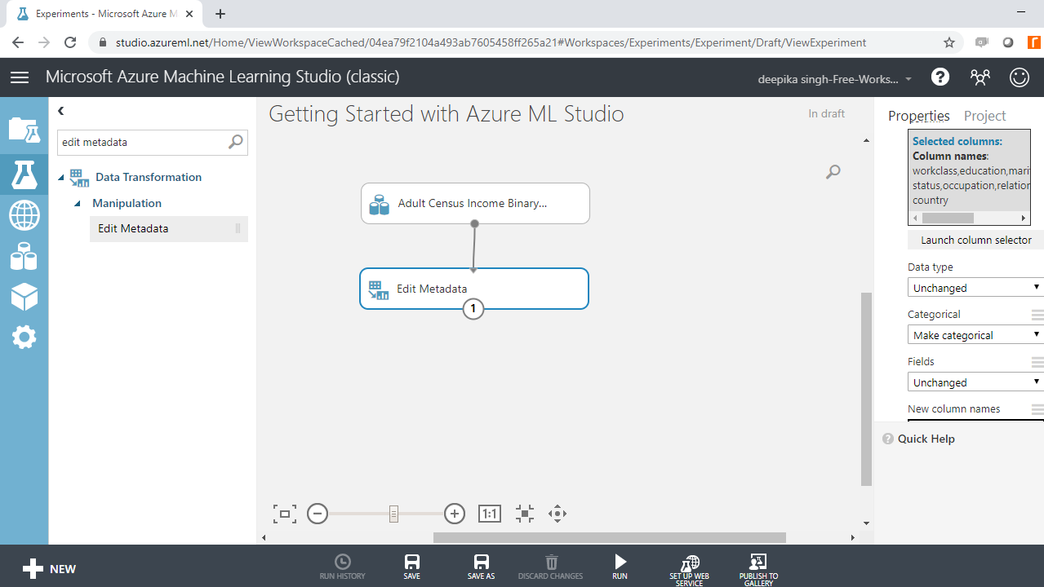Select the Edit Metadata module on canvas

coord(474,289)
